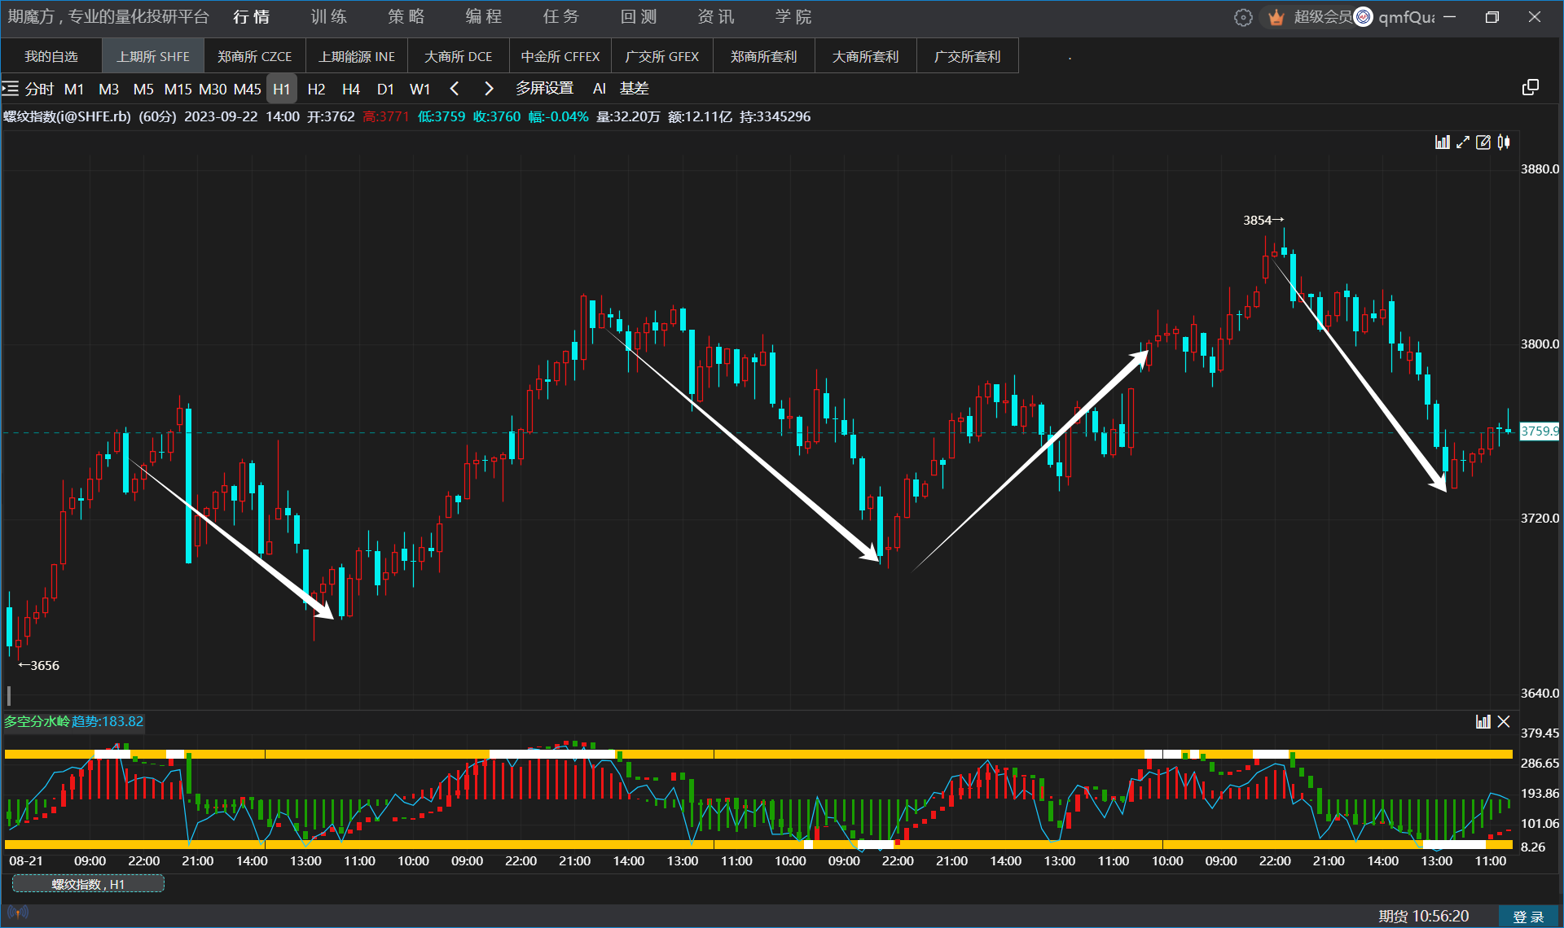Click the 3759.9 current price label
The width and height of the screenshot is (1564, 928).
point(1540,431)
